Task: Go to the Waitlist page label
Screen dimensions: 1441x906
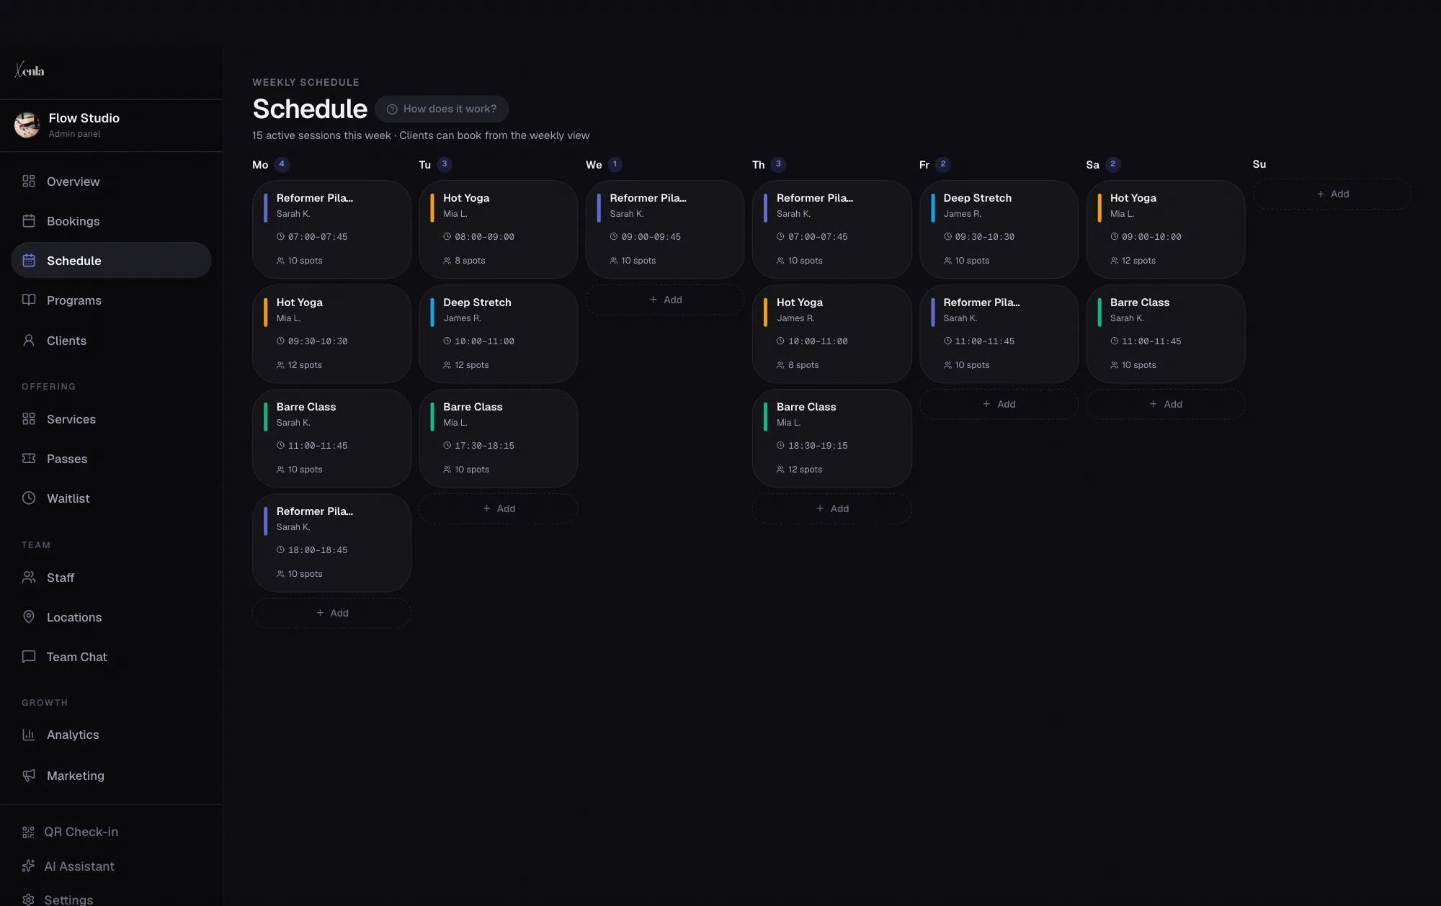Action: coord(68,498)
